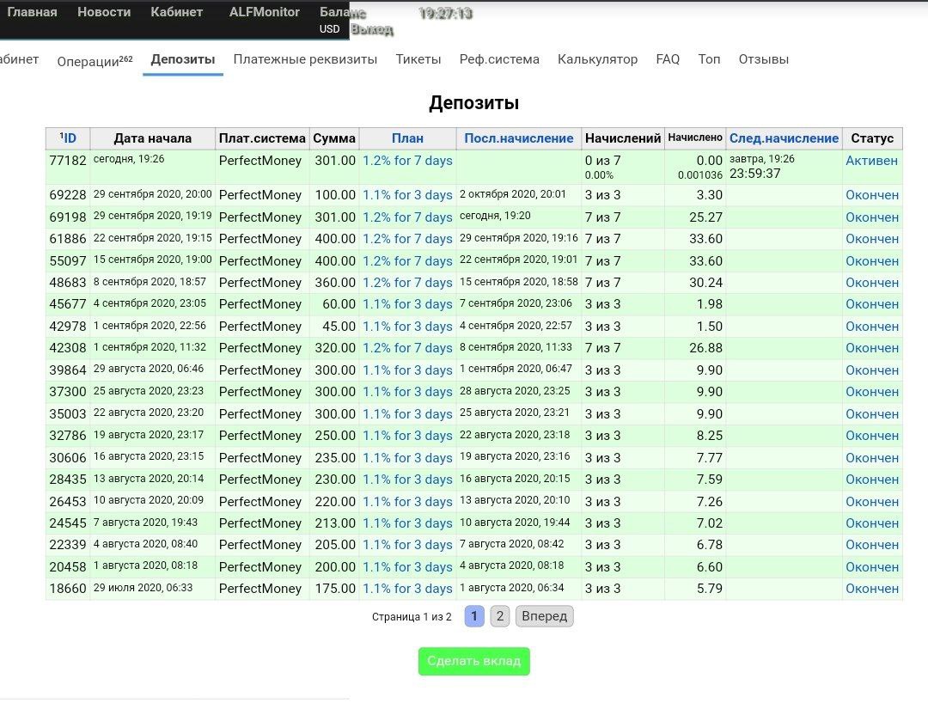Open the Новости menu item
This screenshot has height=709, width=928.
(x=104, y=12)
